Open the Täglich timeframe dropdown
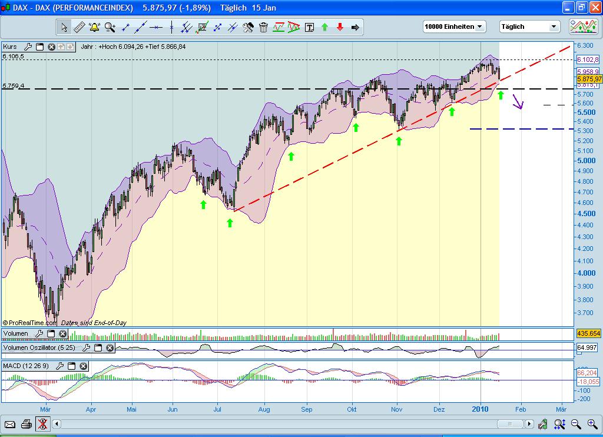Viewport: 603px width, 437px height. (x=529, y=27)
